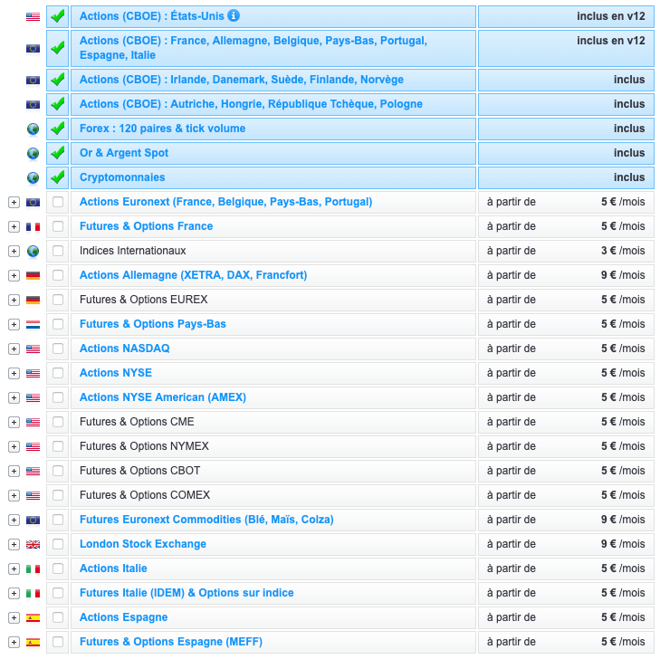Expand the Futures & Options EUREX row

coord(14,300)
